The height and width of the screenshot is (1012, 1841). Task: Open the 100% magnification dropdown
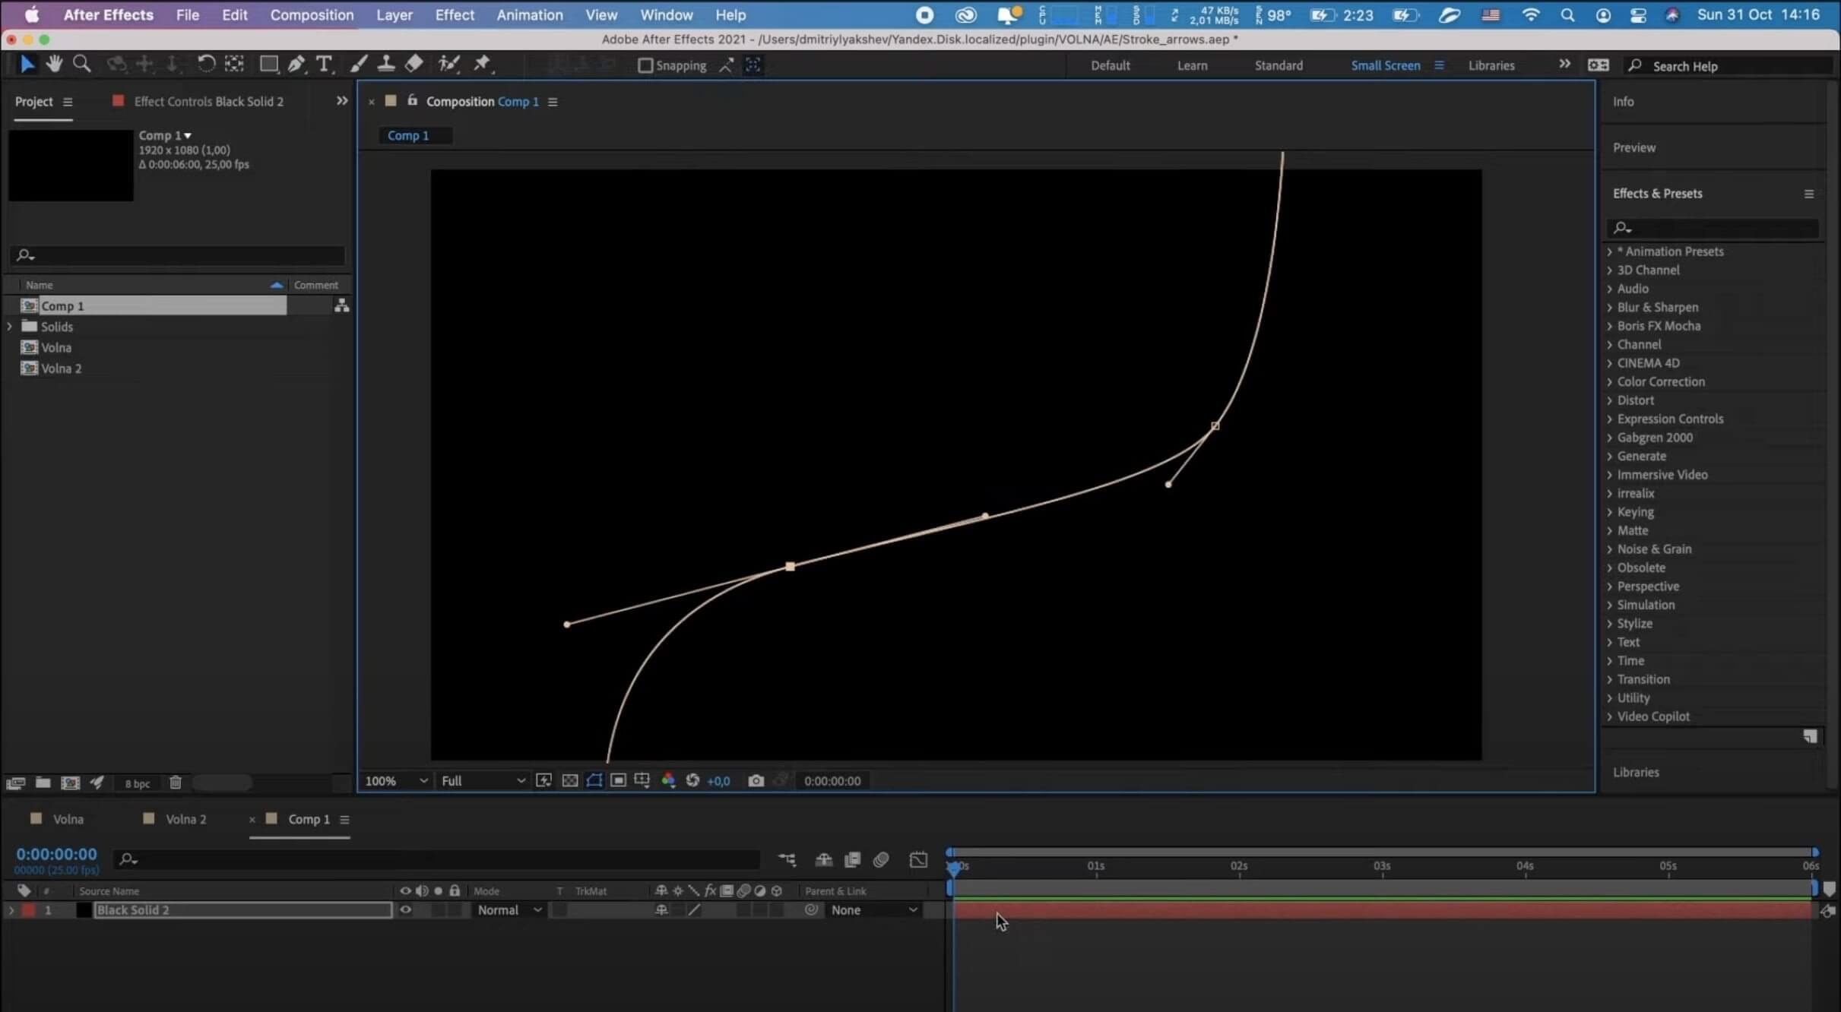(395, 781)
